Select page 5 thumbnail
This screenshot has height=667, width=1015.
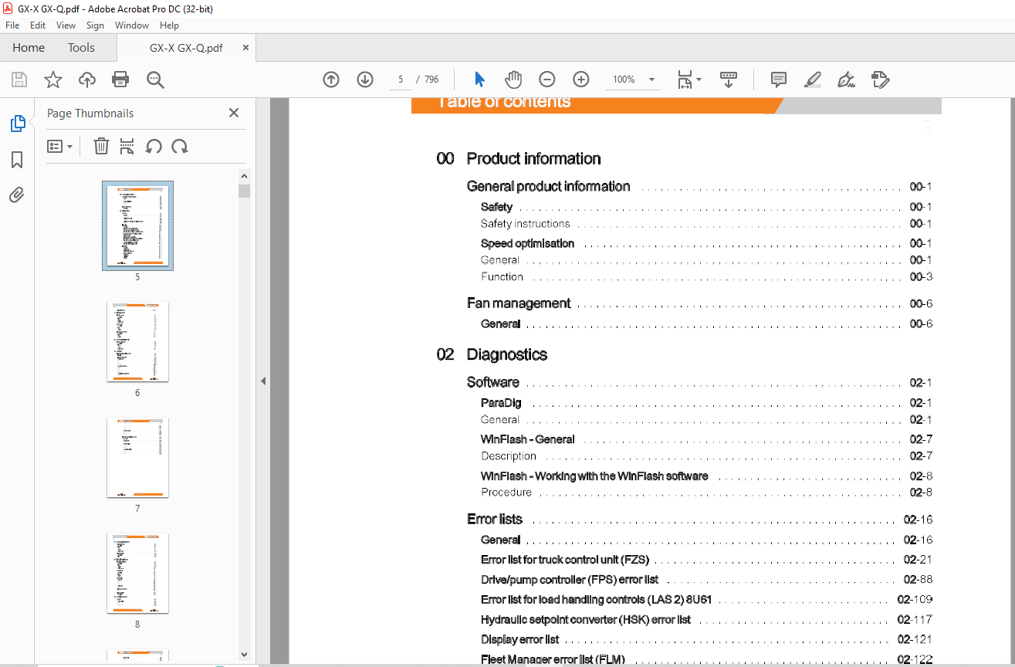[x=137, y=225]
